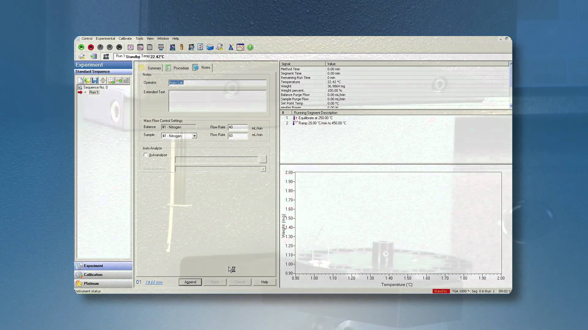
Task: Click the Append button
Action: click(x=190, y=282)
